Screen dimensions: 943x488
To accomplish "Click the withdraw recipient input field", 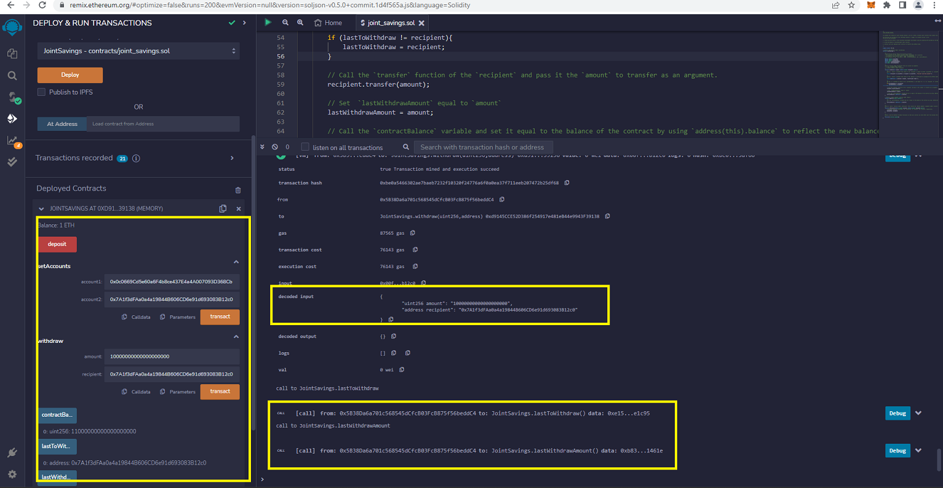I will click(x=172, y=374).
